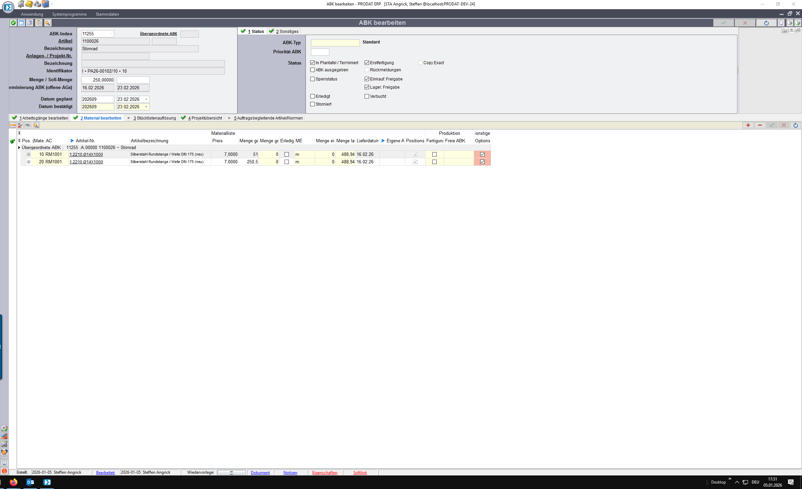Image resolution: width=802 pixels, height=489 pixels.
Task: Switch to 3 Stücklistenauflösung tab
Action: [155, 118]
